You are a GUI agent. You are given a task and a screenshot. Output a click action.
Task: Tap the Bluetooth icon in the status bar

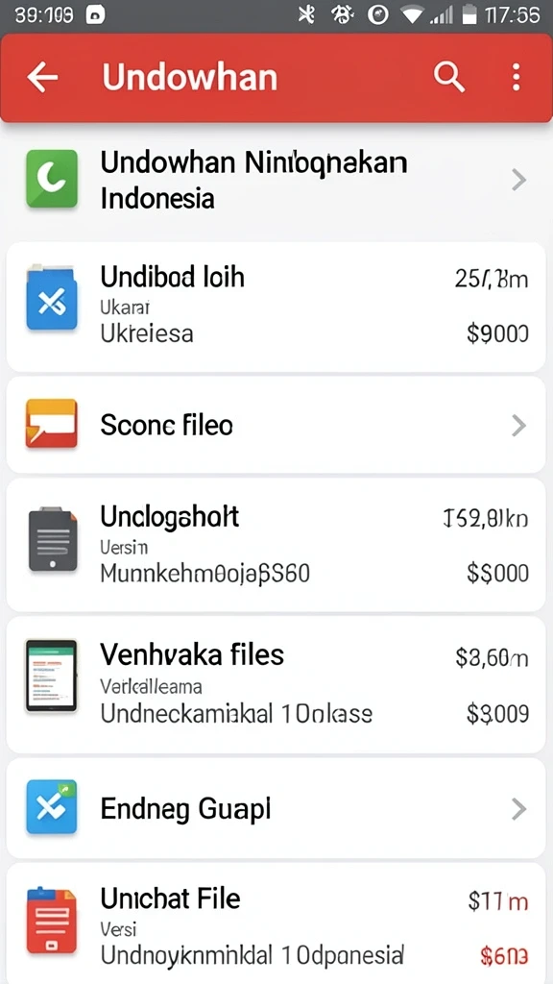306,14
